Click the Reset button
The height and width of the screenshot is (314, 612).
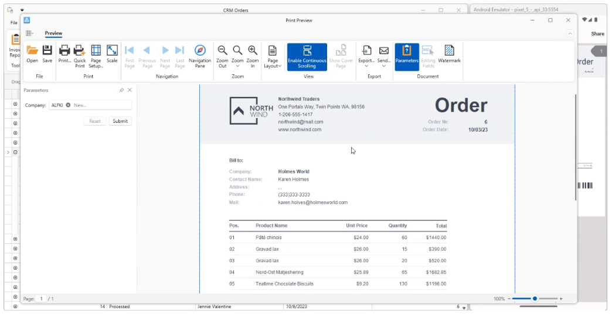tap(95, 121)
